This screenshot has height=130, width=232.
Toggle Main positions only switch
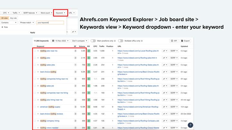coord(93,41)
